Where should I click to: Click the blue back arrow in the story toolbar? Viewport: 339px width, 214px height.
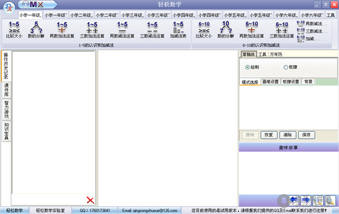(294, 200)
